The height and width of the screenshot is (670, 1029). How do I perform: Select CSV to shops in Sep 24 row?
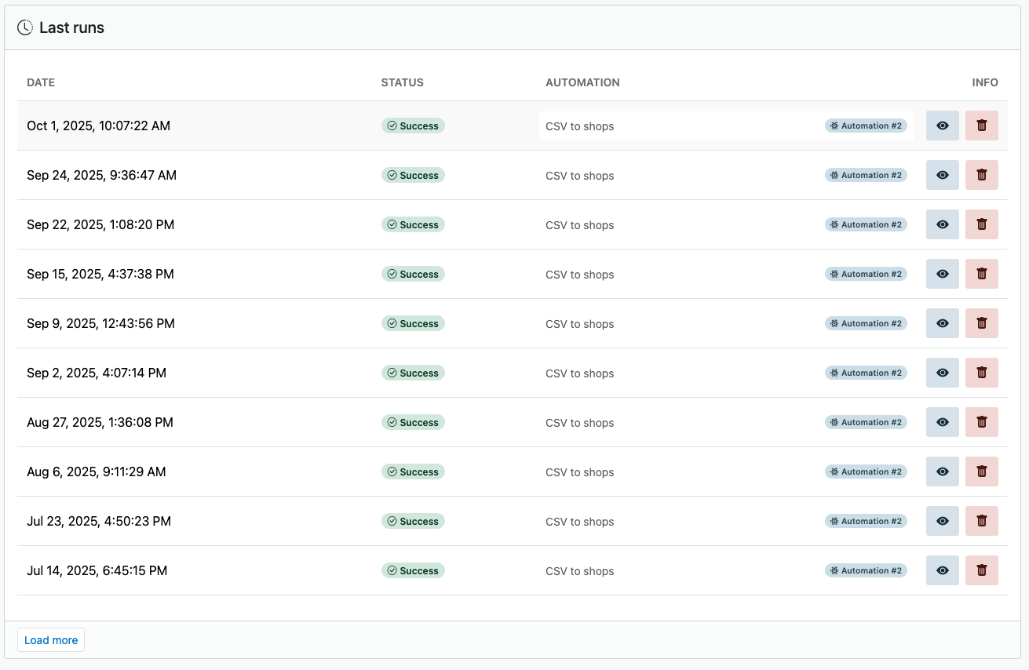[580, 176]
